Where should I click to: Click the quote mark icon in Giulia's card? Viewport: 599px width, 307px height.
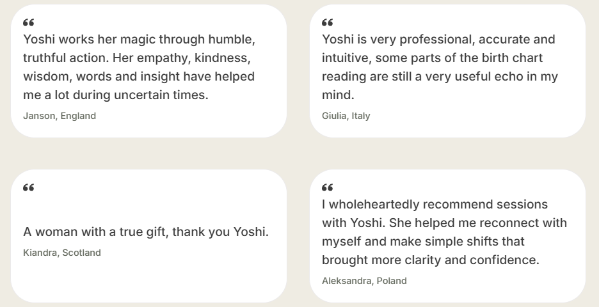tap(327, 23)
